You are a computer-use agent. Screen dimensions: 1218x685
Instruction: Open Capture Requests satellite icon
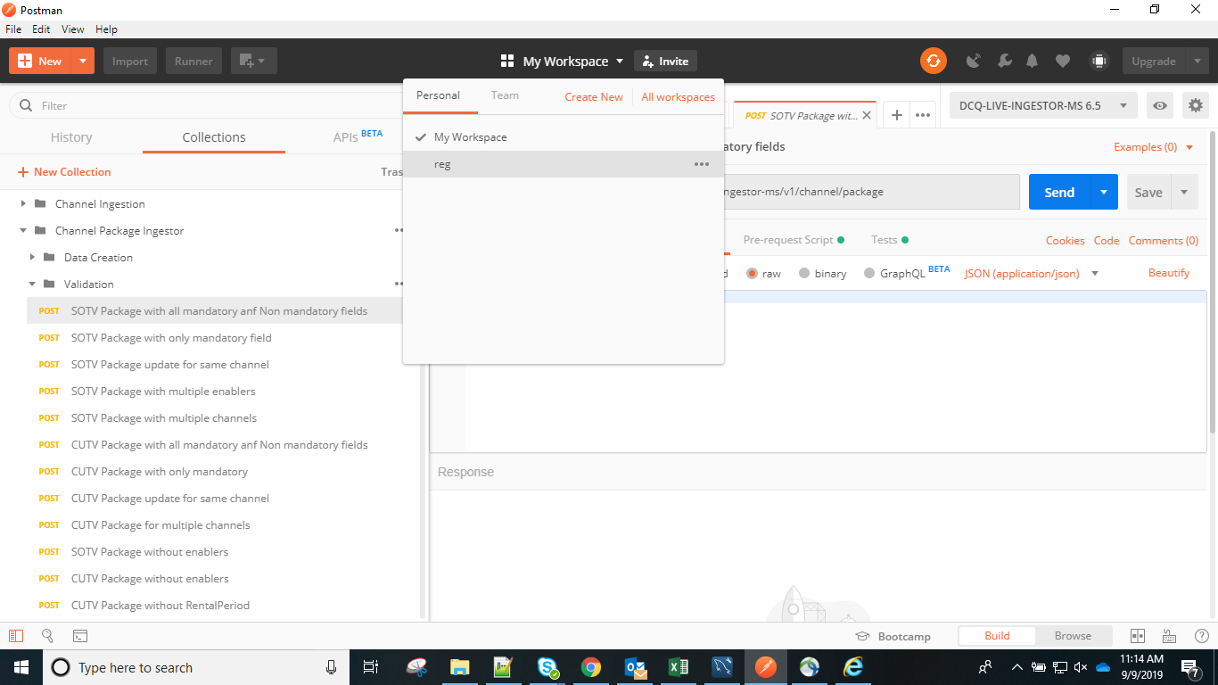point(974,61)
